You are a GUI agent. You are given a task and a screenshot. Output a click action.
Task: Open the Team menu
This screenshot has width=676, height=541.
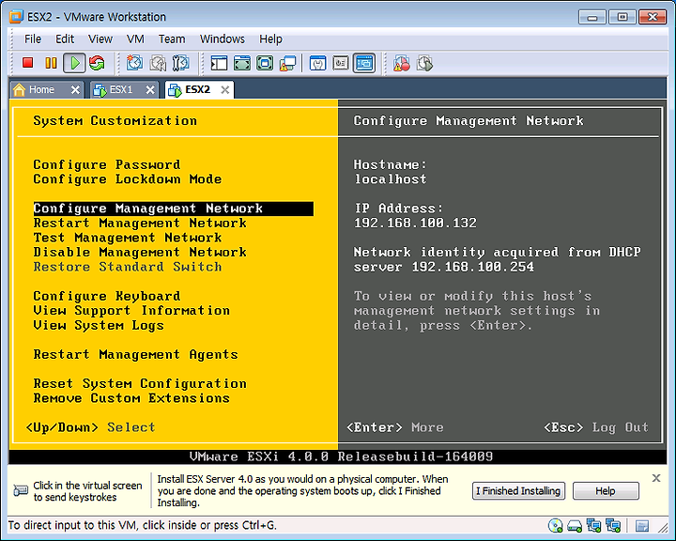point(172,39)
